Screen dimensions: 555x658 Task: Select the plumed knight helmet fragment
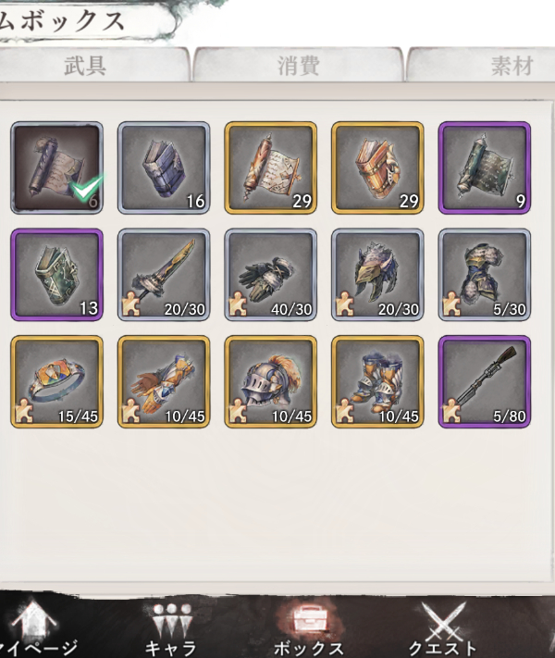(x=271, y=382)
